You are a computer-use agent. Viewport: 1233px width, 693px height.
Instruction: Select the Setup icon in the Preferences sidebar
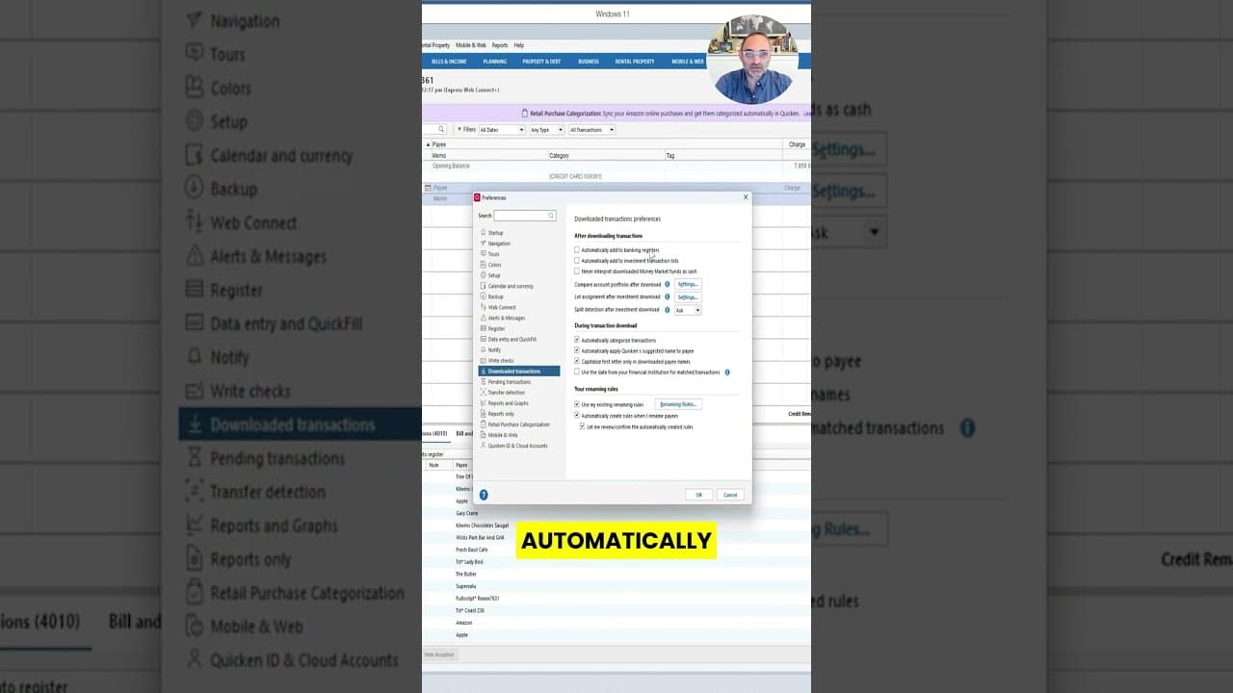[483, 275]
